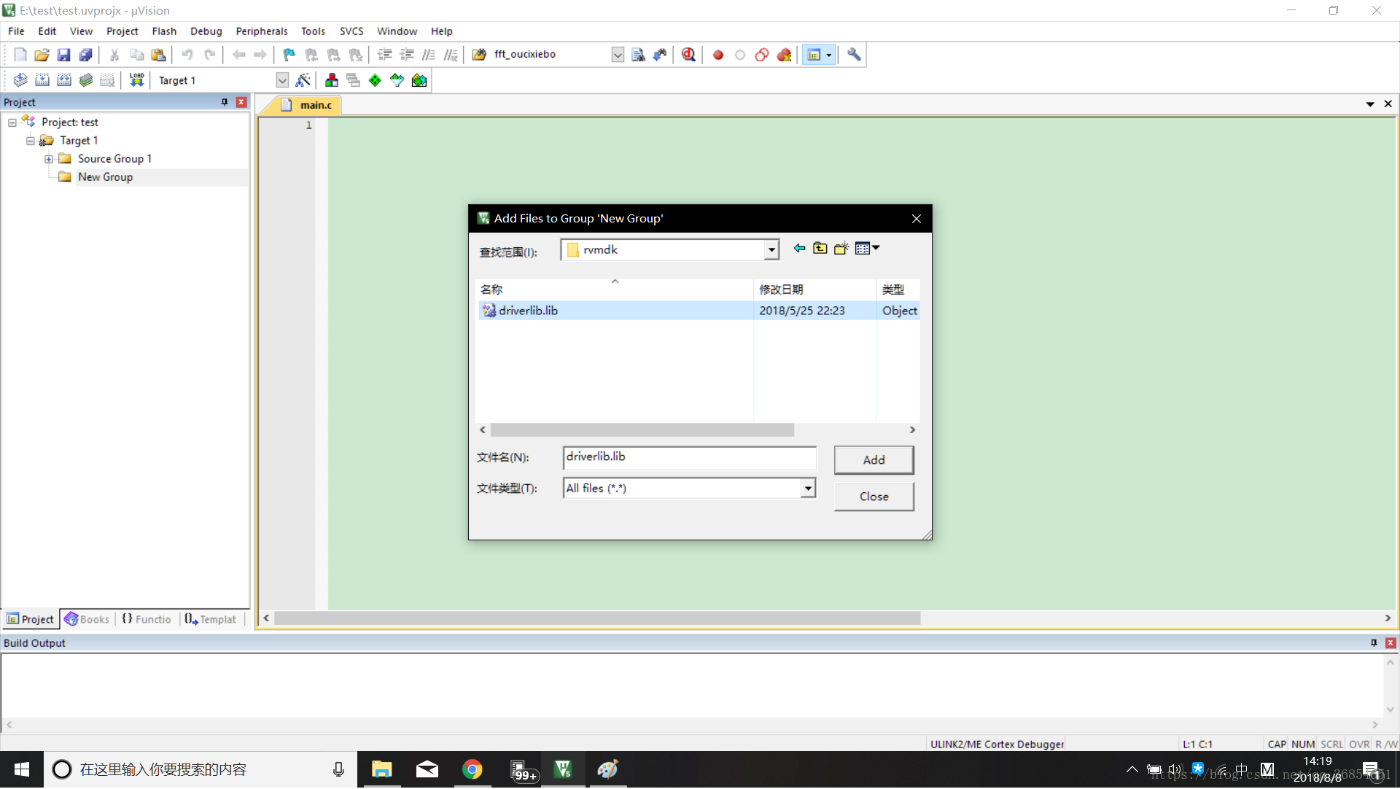
Task: Open the Flash menu
Action: (164, 31)
